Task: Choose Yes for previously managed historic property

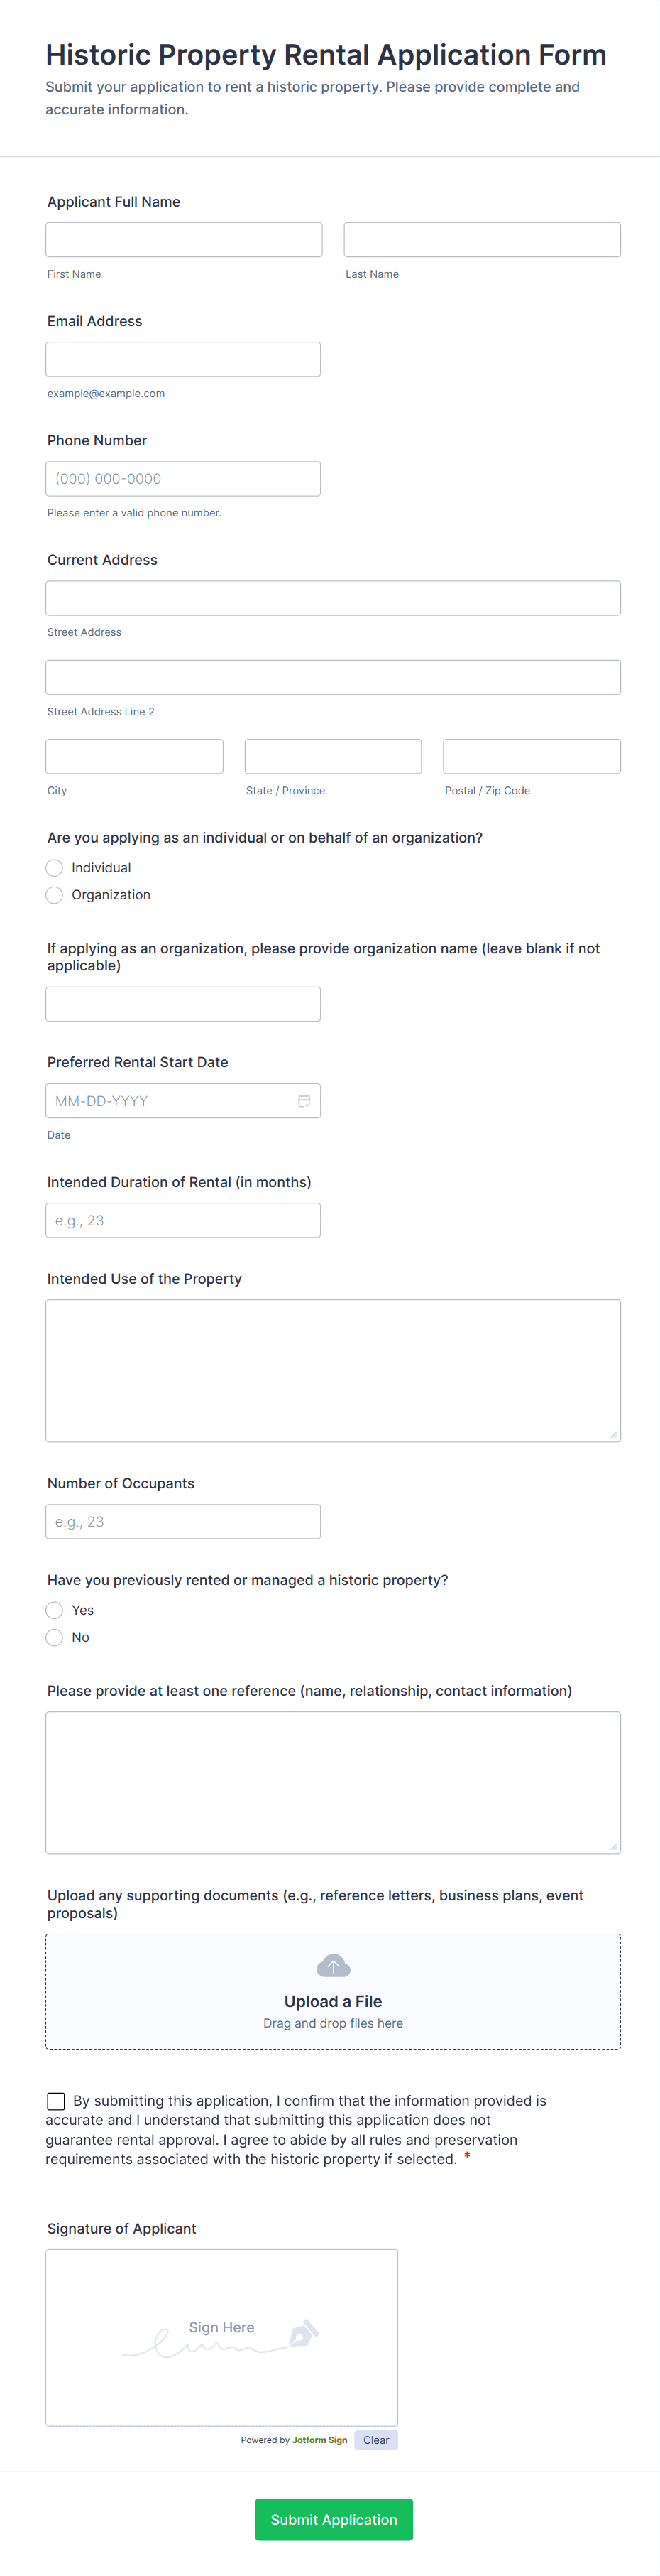Action: click(x=54, y=1610)
